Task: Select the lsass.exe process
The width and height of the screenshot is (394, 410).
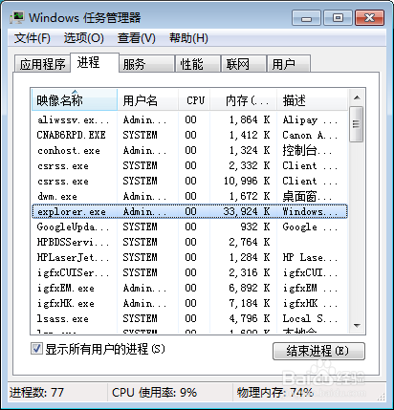Action: [189, 318]
